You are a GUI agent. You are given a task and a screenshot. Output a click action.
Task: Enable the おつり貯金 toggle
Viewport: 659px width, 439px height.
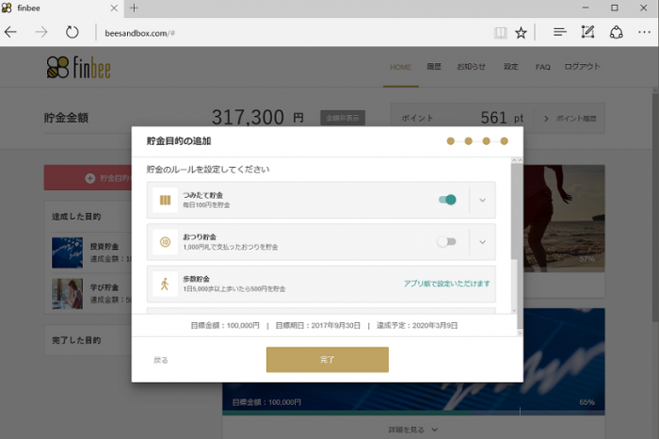(446, 242)
